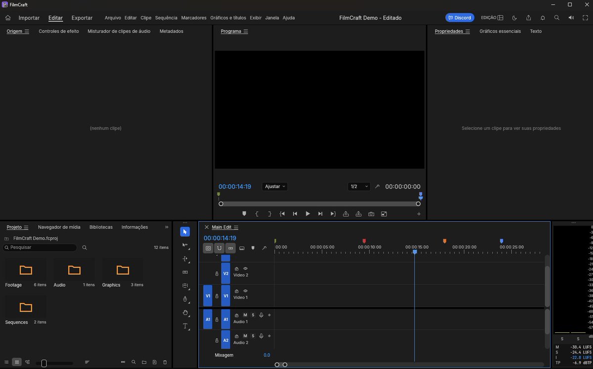The width and height of the screenshot is (593, 369).
Task: Select the Hand tool
Action: point(185,313)
